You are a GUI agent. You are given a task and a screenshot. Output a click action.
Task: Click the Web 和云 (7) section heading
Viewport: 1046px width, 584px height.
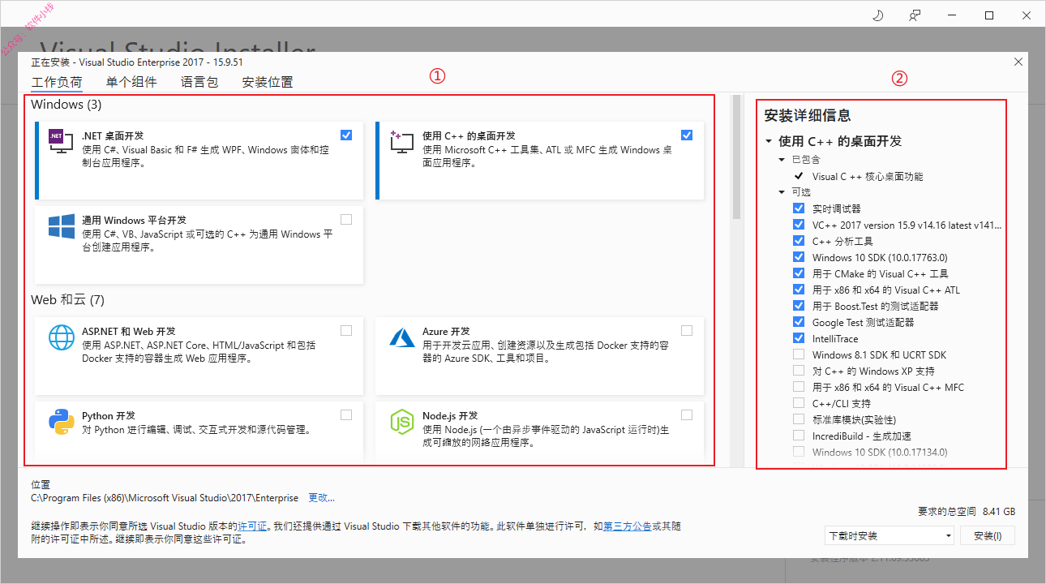pyautogui.click(x=68, y=300)
